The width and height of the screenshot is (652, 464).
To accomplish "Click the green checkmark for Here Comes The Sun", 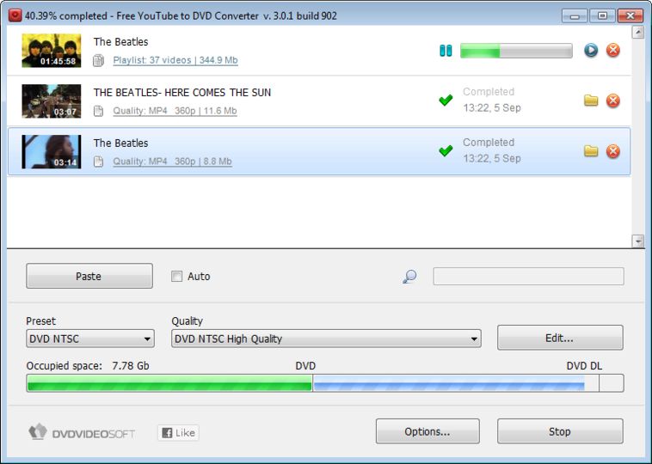I will click(446, 101).
